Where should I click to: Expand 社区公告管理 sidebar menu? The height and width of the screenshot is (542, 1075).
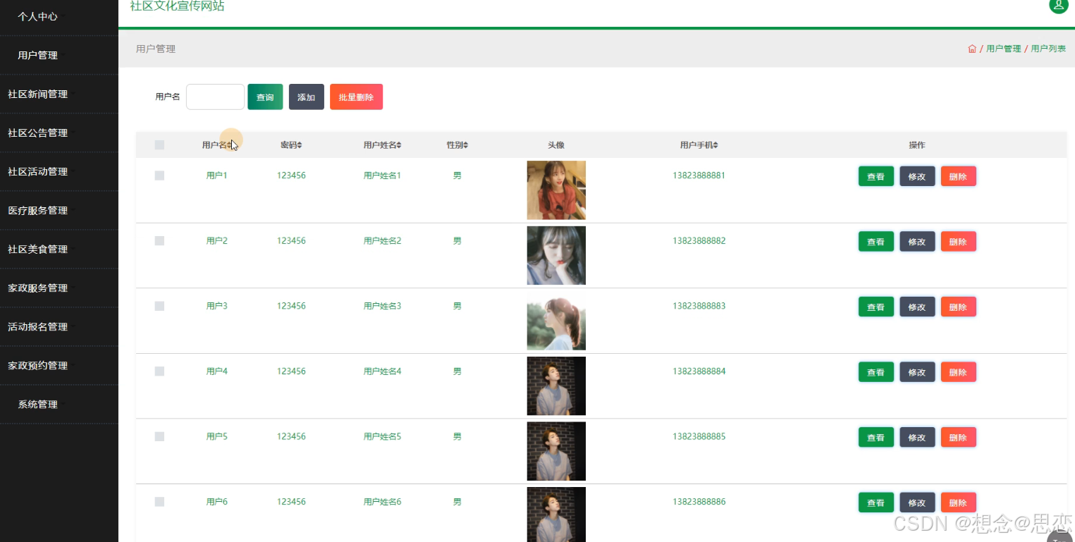(59, 133)
